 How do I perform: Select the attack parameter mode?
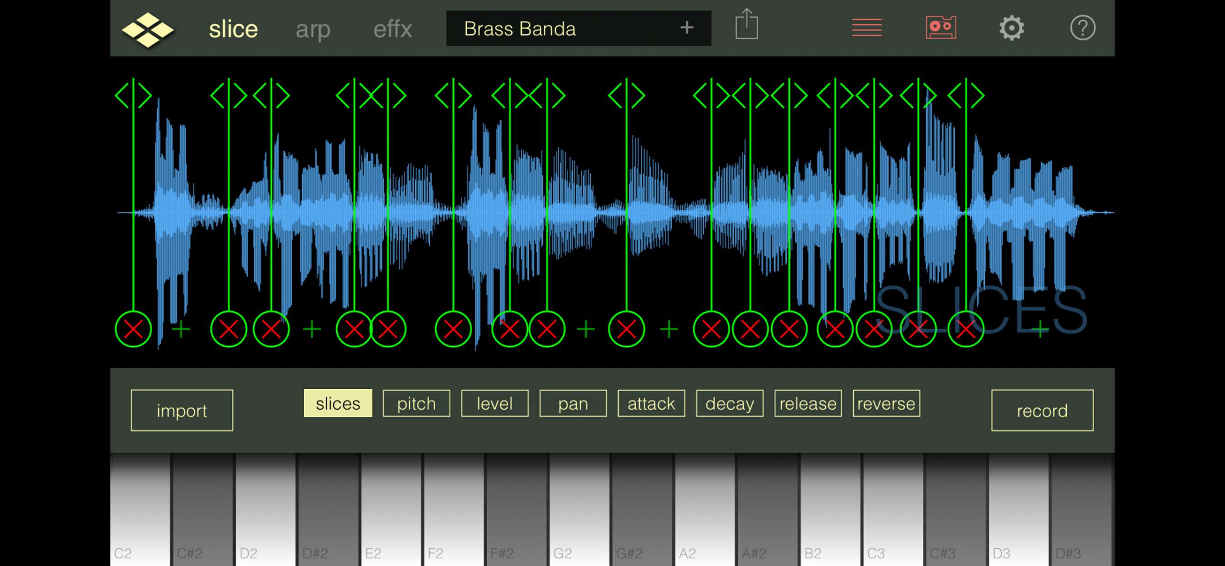click(x=651, y=403)
